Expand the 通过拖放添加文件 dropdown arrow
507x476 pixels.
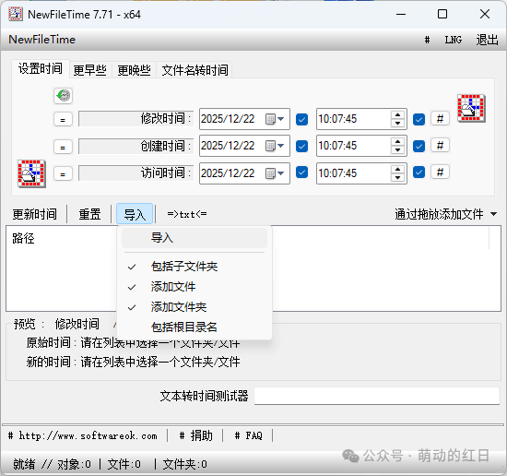pyautogui.click(x=493, y=214)
